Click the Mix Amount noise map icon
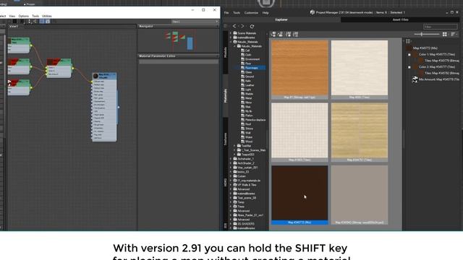463x260 pixels. 415,79
